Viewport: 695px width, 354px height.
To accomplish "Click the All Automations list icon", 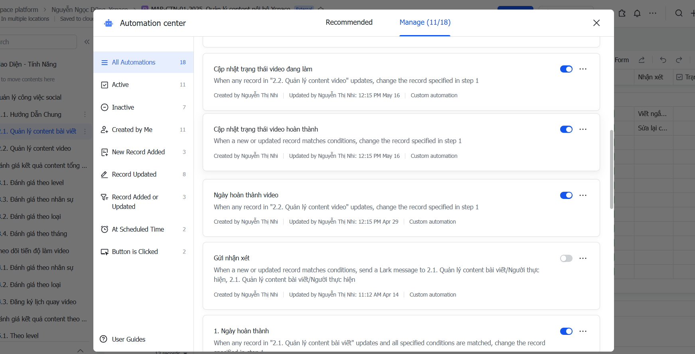I will click(105, 63).
